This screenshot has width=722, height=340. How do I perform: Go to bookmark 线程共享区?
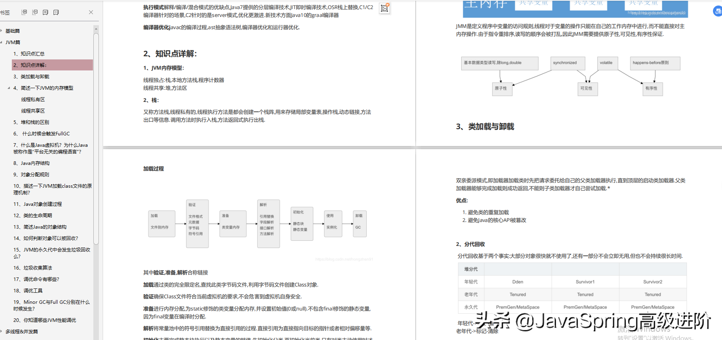pyautogui.click(x=33, y=111)
